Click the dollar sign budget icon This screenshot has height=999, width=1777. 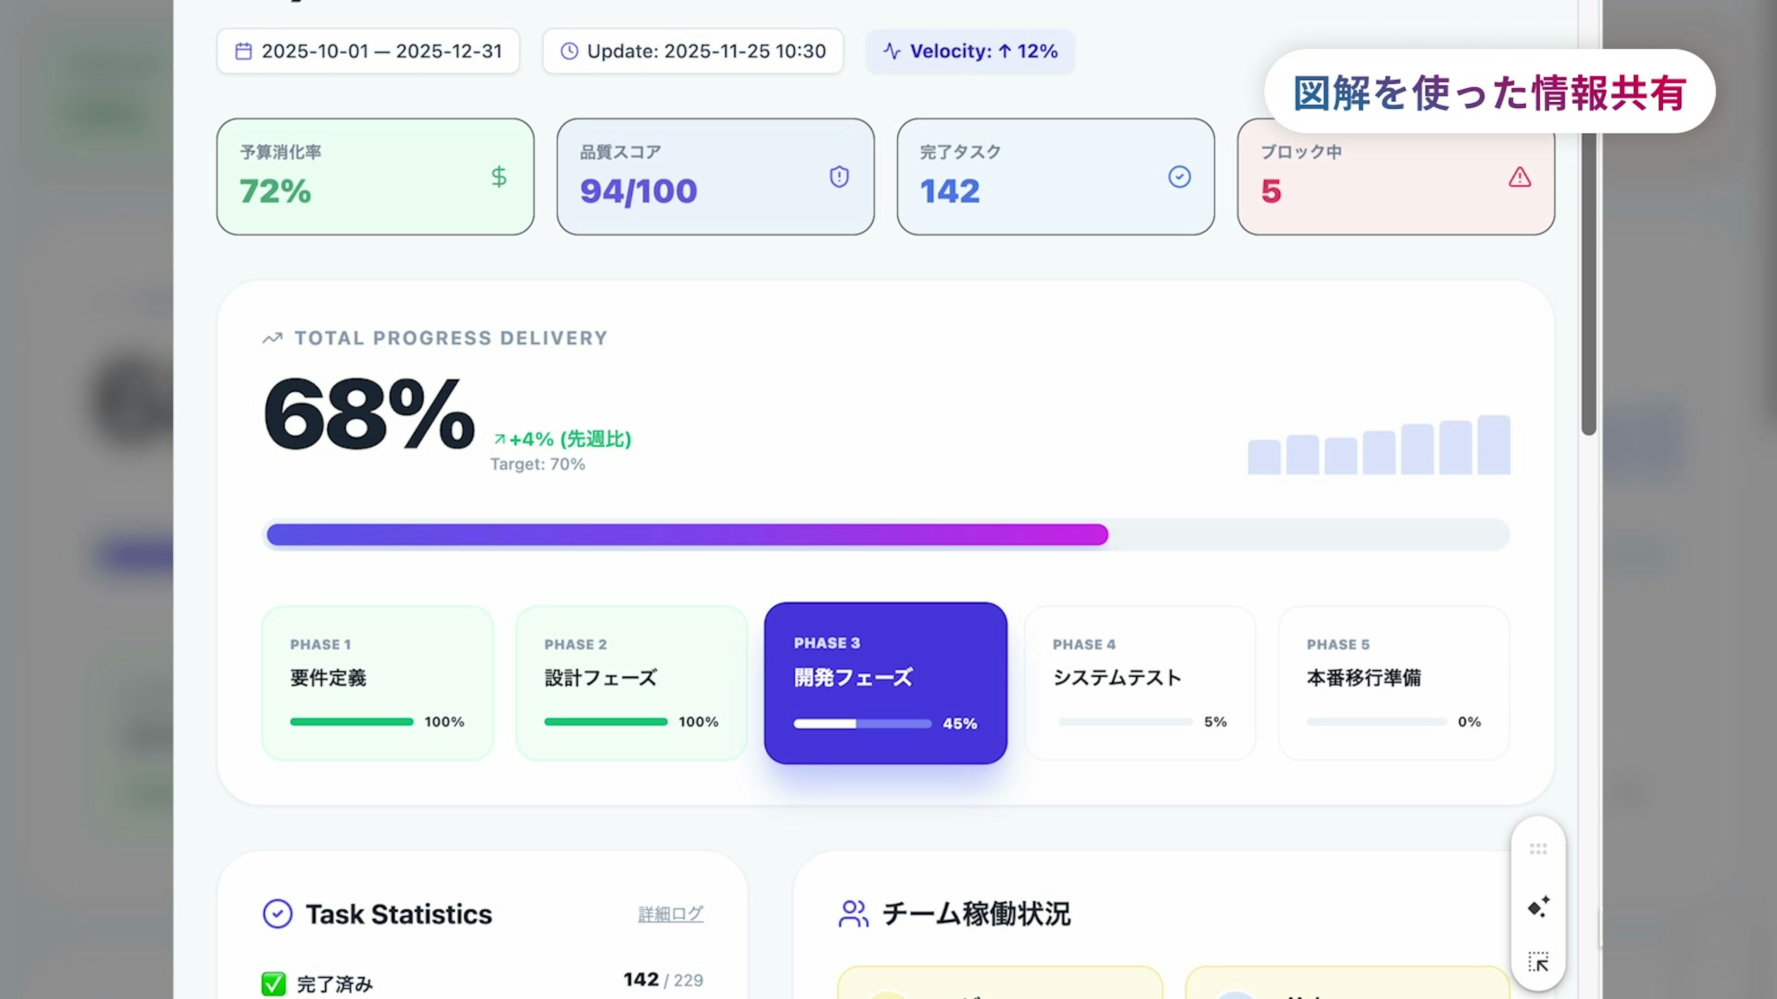click(x=499, y=177)
